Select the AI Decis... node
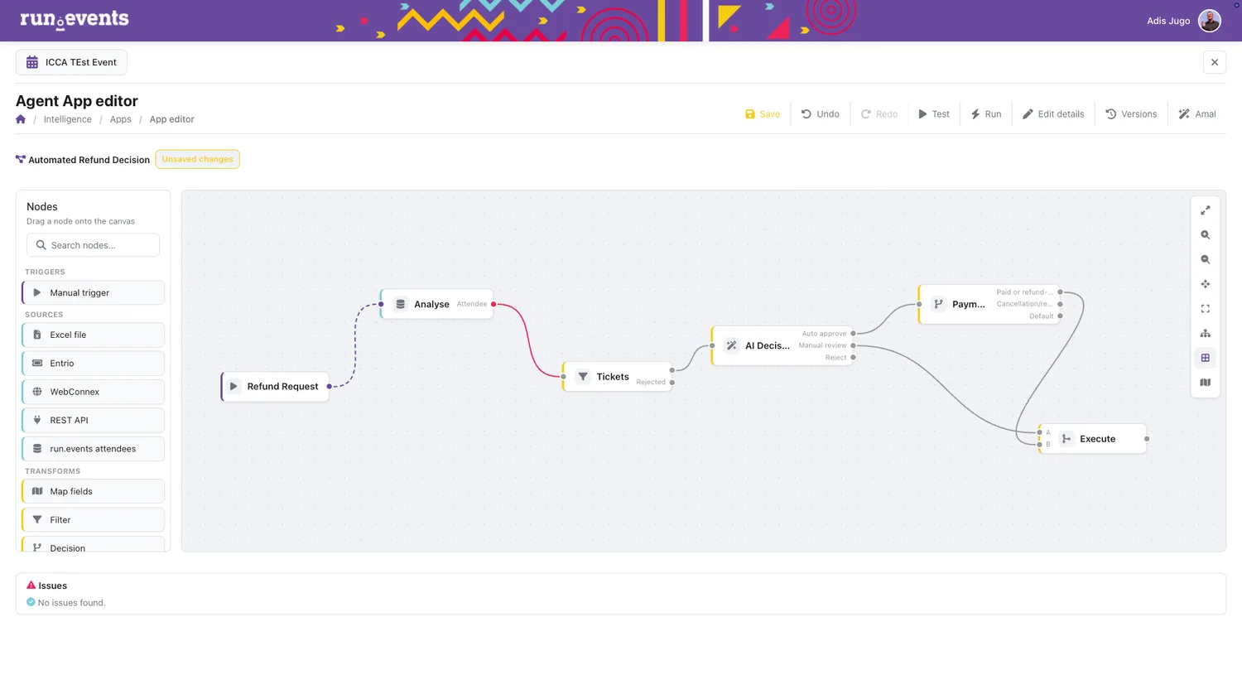The width and height of the screenshot is (1242, 699). (782, 345)
